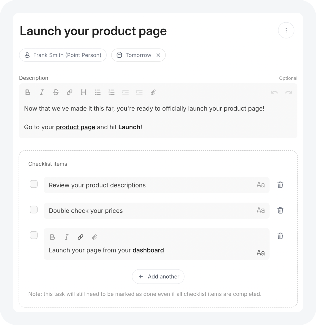This screenshot has width=316, height=325.
Task: Open the three-dot options menu
Action: [286, 30]
